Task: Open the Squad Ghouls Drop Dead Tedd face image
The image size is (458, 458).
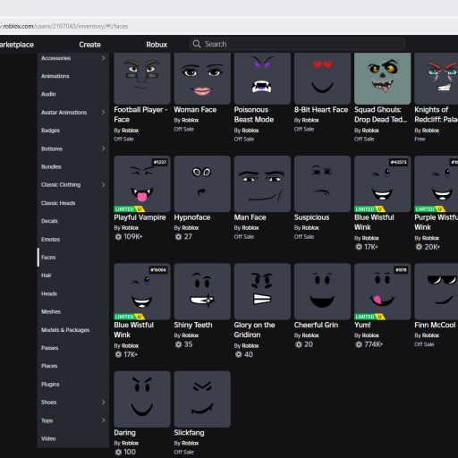Action: pyautogui.click(x=382, y=79)
